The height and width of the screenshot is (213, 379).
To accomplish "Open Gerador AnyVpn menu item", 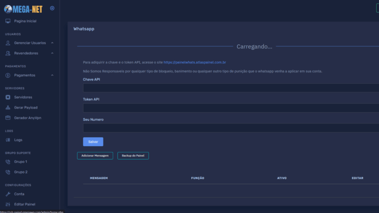I will tap(27, 118).
